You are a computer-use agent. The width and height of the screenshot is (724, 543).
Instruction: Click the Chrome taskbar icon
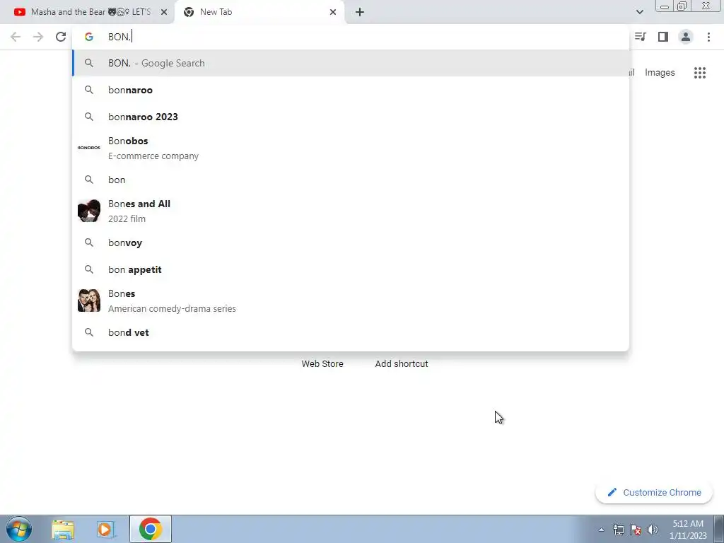point(150,529)
